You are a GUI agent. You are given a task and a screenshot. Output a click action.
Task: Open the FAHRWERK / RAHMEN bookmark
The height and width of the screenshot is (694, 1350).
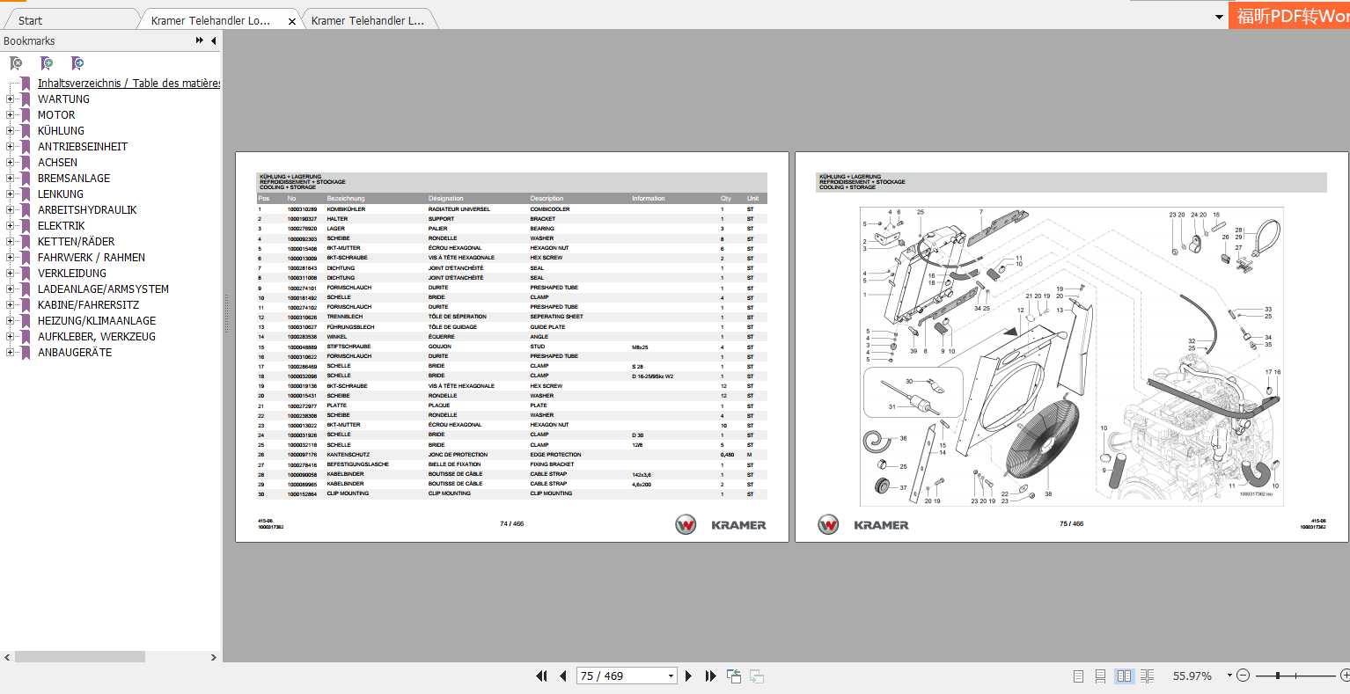point(92,258)
